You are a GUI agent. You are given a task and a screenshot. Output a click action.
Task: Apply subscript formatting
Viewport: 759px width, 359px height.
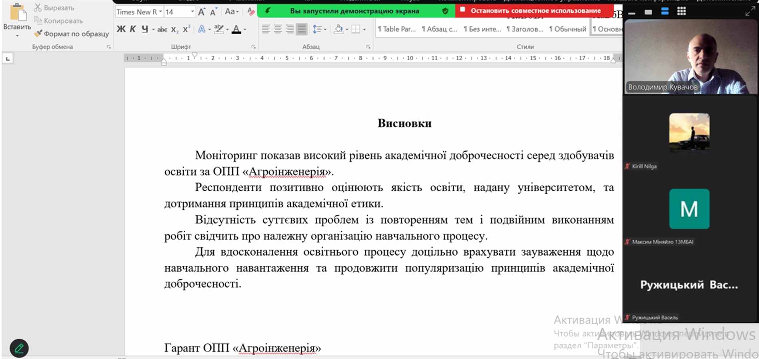174,30
